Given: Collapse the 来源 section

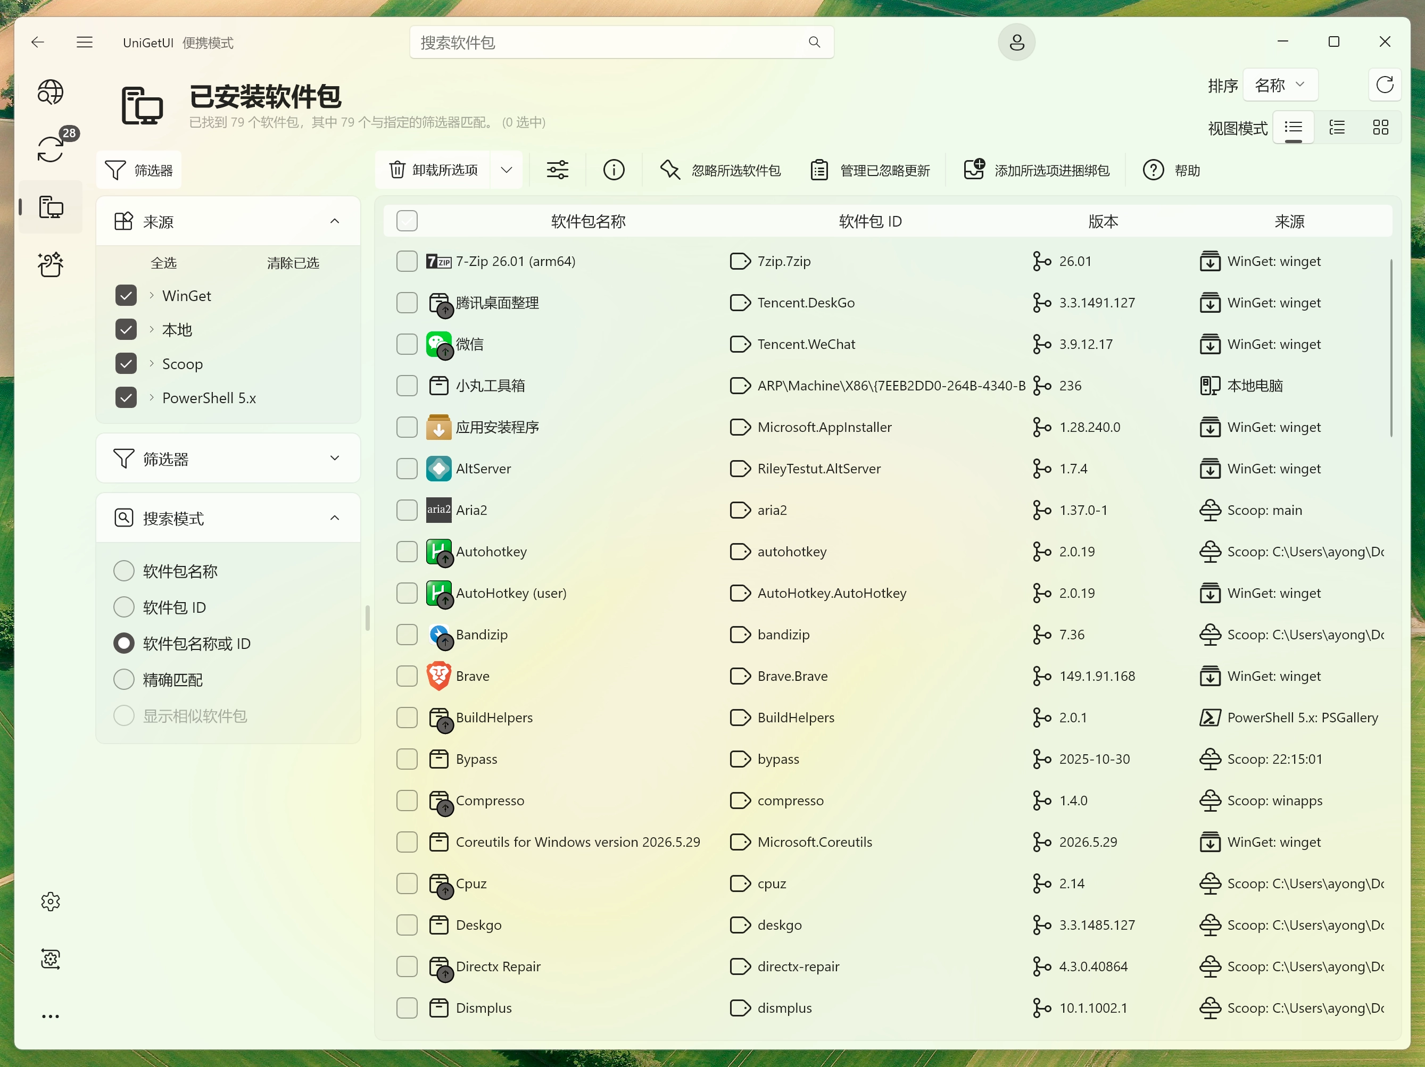Looking at the screenshot, I should click(x=334, y=221).
